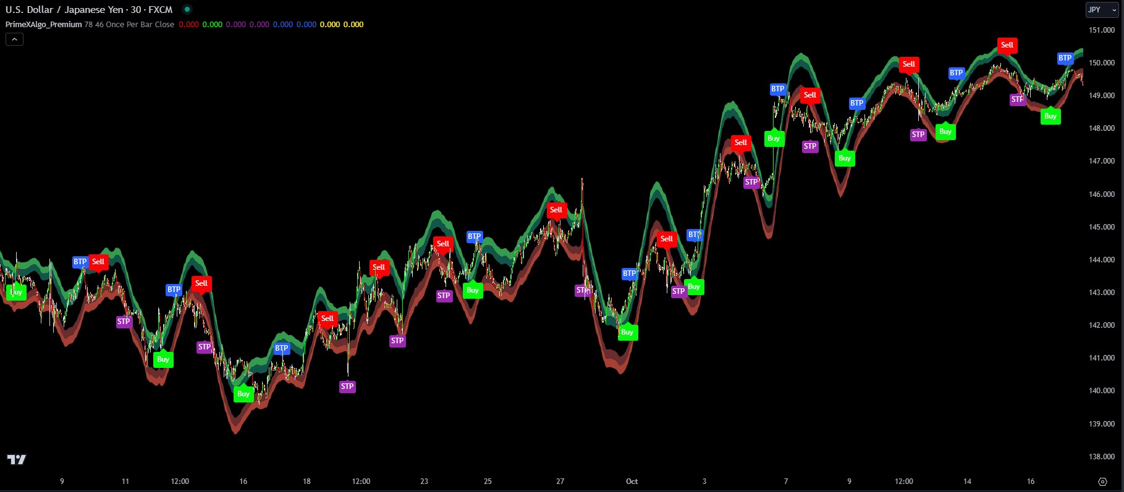Click the lowest STP signal near 140.000
1124x492 pixels.
coord(347,386)
